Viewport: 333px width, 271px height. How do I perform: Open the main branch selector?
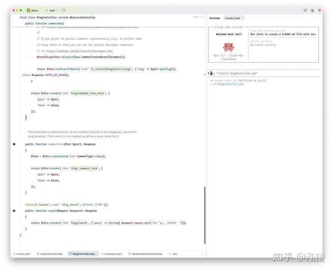pos(52,10)
